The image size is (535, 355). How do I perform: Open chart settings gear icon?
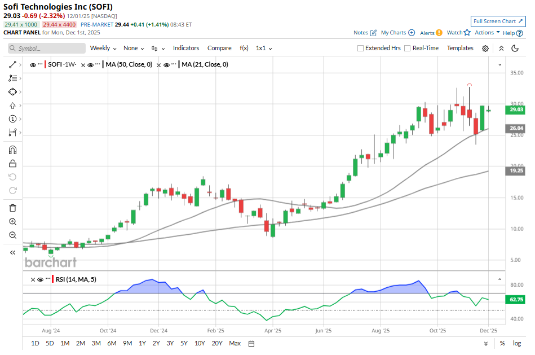tap(485, 49)
